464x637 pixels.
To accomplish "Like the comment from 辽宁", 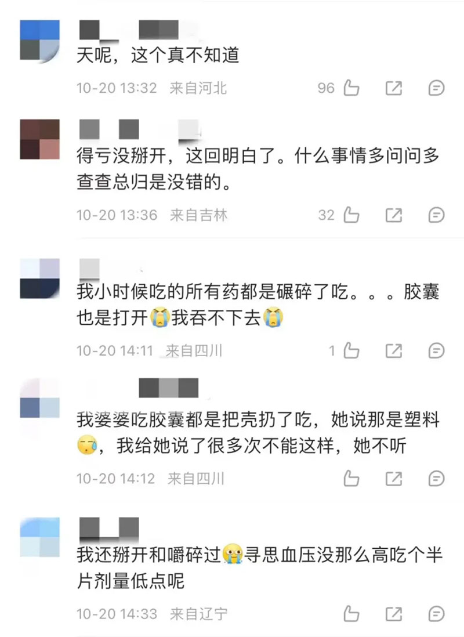I will pos(351,613).
